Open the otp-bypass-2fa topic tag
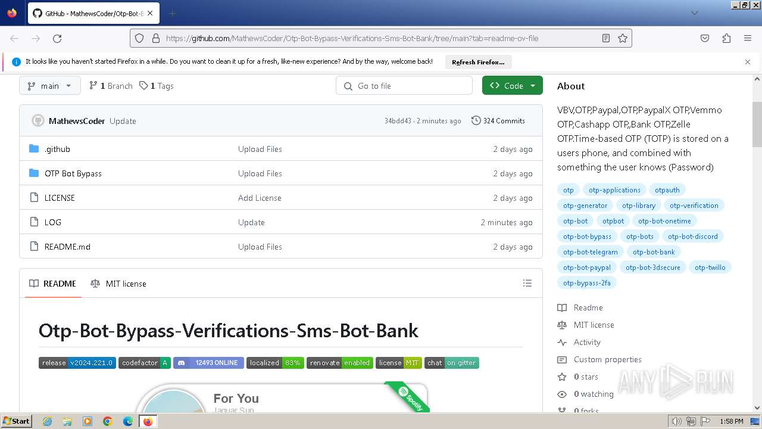 [587, 283]
